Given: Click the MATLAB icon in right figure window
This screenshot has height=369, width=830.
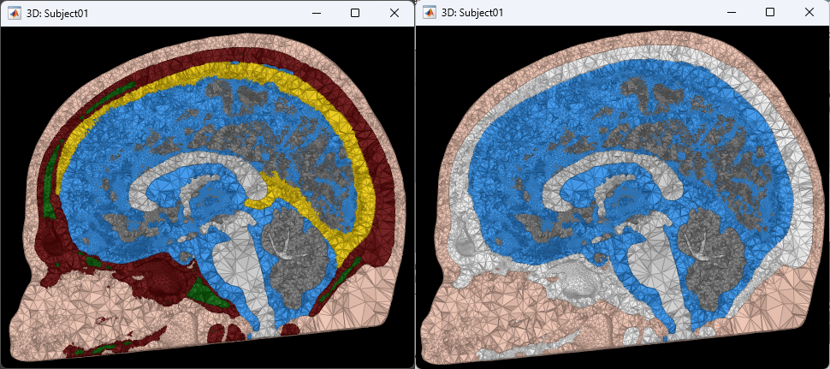Looking at the screenshot, I should 430,12.
